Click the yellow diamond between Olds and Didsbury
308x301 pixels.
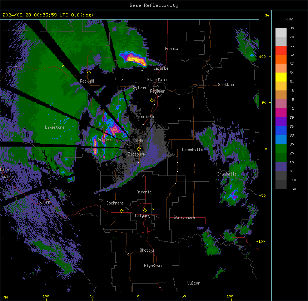pyautogui.click(x=139, y=149)
